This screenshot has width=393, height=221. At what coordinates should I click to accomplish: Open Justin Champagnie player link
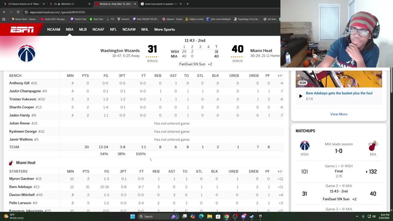(x=25, y=91)
